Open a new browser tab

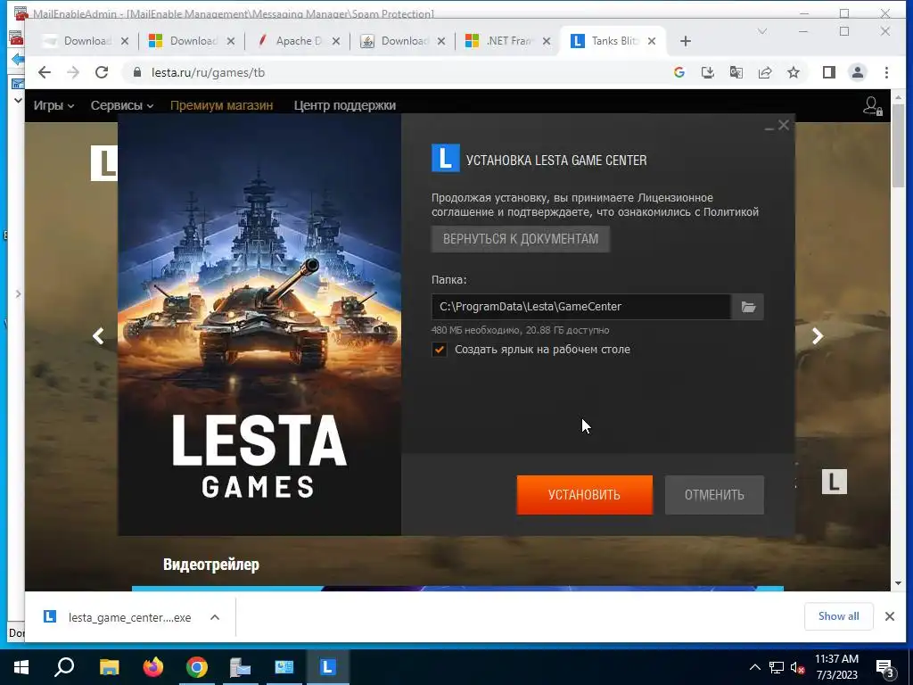(x=686, y=41)
